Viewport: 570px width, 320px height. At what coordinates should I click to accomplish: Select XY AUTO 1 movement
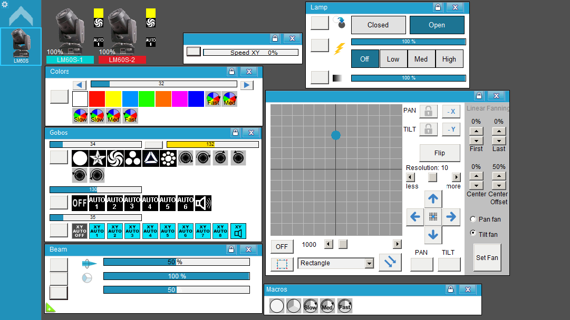(x=96, y=231)
